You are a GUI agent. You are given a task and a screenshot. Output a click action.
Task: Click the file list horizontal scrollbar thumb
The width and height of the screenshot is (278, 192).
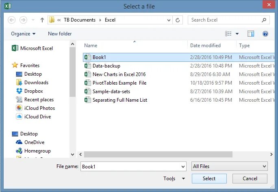pyautogui.click(x=158, y=155)
